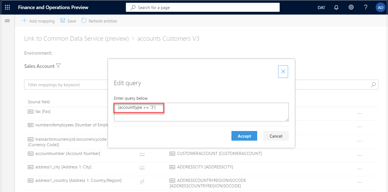Click Refresh entities in toolbar
The width and height of the screenshot is (388, 192).
coord(99,21)
